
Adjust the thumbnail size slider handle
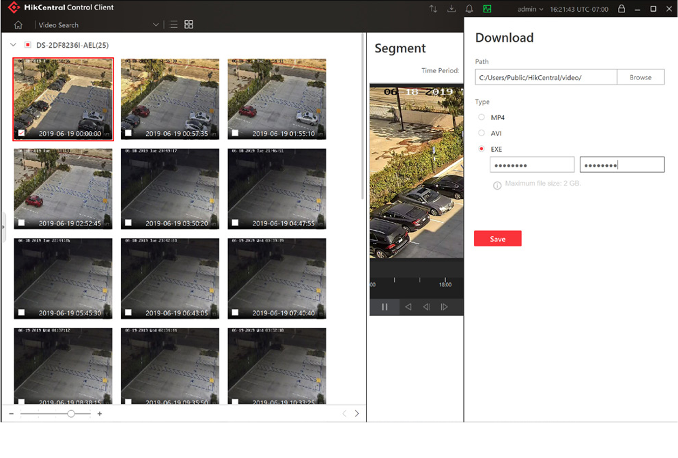click(71, 414)
